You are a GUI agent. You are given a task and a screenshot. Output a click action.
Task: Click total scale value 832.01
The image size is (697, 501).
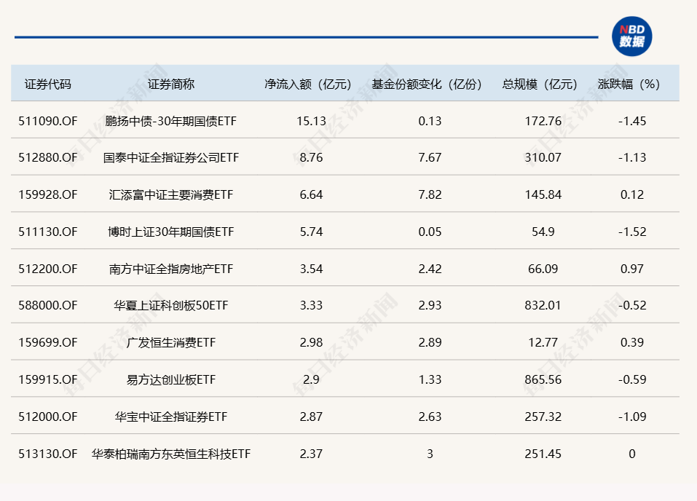click(543, 305)
